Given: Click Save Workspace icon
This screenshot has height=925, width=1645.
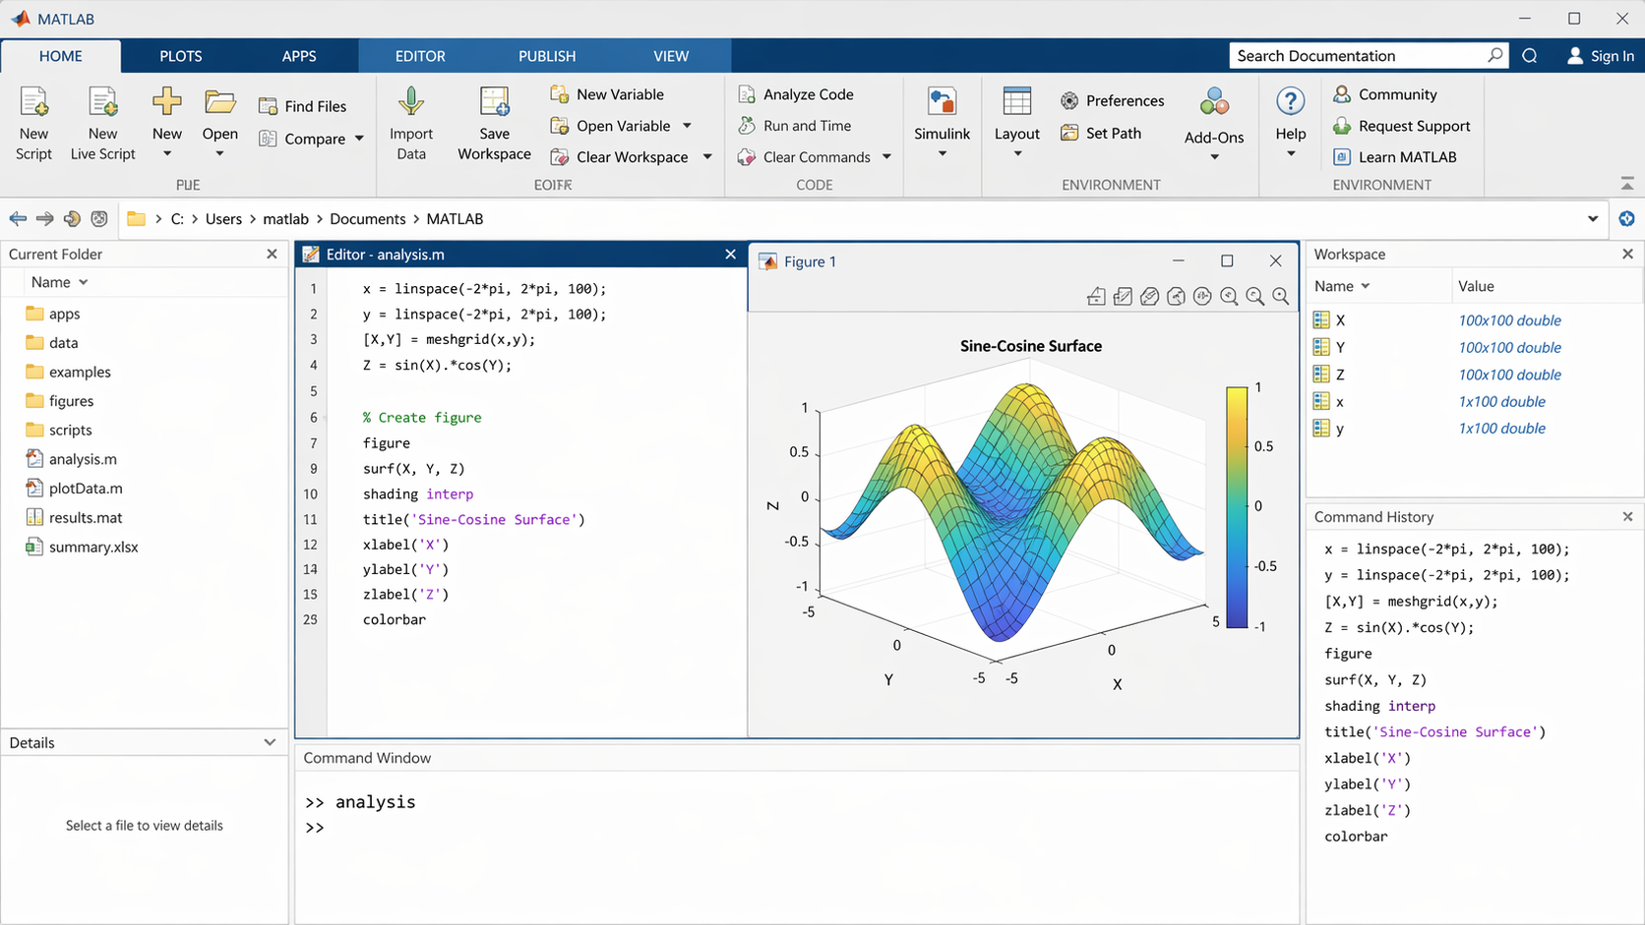Looking at the screenshot, I should tap(494, 101).
